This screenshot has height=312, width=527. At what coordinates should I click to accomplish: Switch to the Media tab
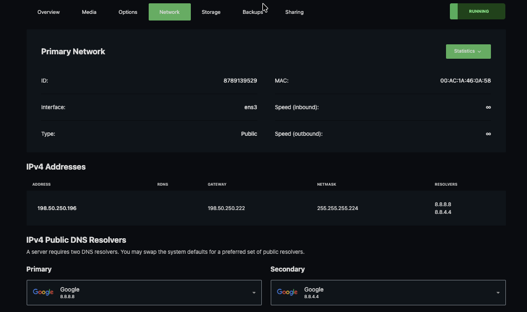coord(89,12)
